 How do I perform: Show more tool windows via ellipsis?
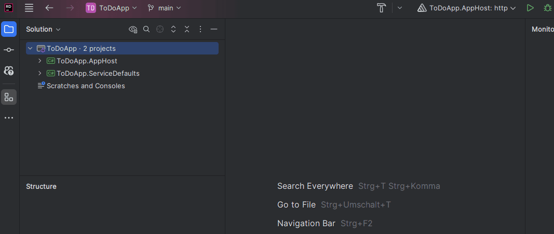click(x=9, y=118)
